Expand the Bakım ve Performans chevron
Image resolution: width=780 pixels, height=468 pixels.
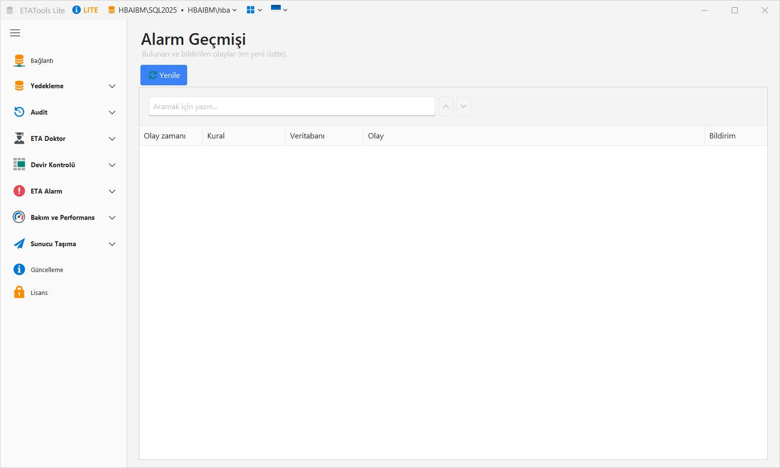pyautogui.click(x=112, y=218)
